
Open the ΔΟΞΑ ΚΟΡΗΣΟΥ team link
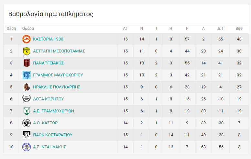pyautogui.click(x=49, y=99)
